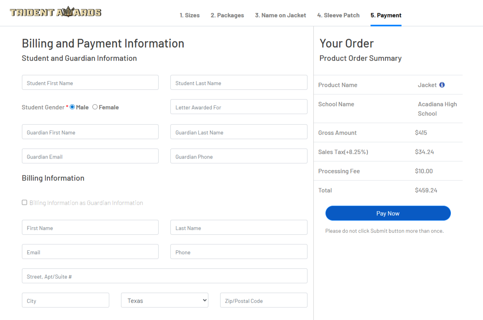Focus the Guardian Email field
The height and width of the screenshot is (320, 483).
click(x=90, y=156)
